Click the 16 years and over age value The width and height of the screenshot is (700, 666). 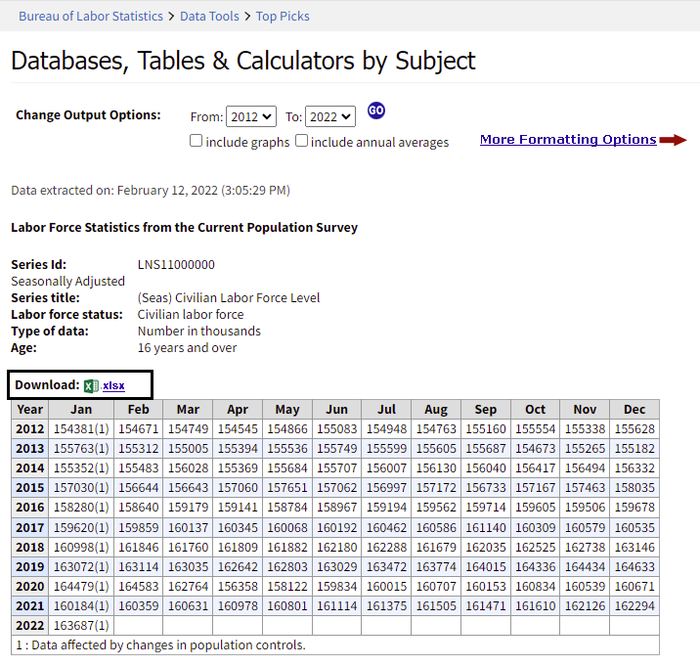(187, 347)
